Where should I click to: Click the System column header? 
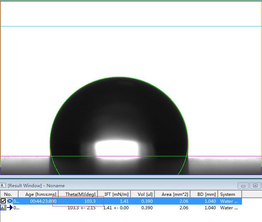(x=227, y=194)
